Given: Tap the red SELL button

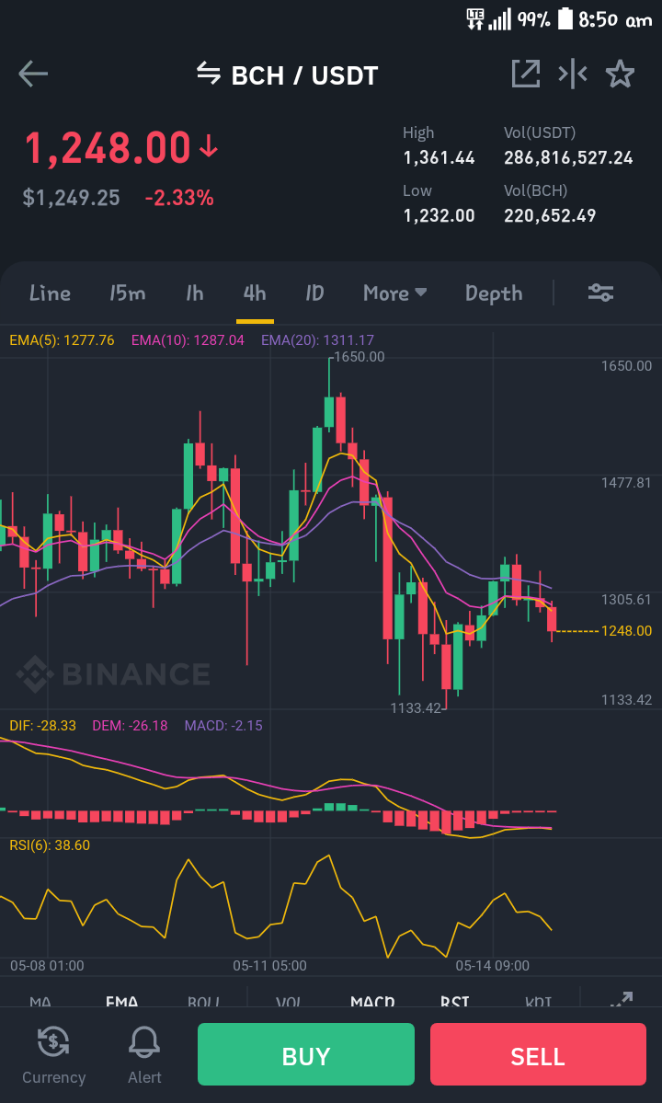Looking at the screenshot, I should click(538, 1053).
